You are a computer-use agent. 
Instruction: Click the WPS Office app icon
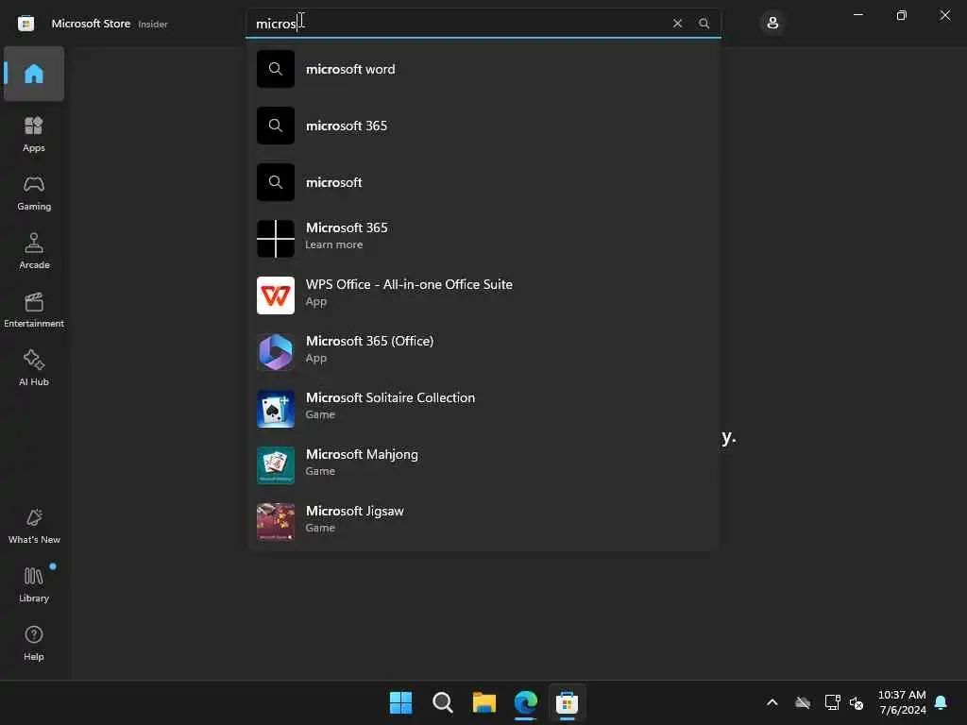tap(276, 295)
